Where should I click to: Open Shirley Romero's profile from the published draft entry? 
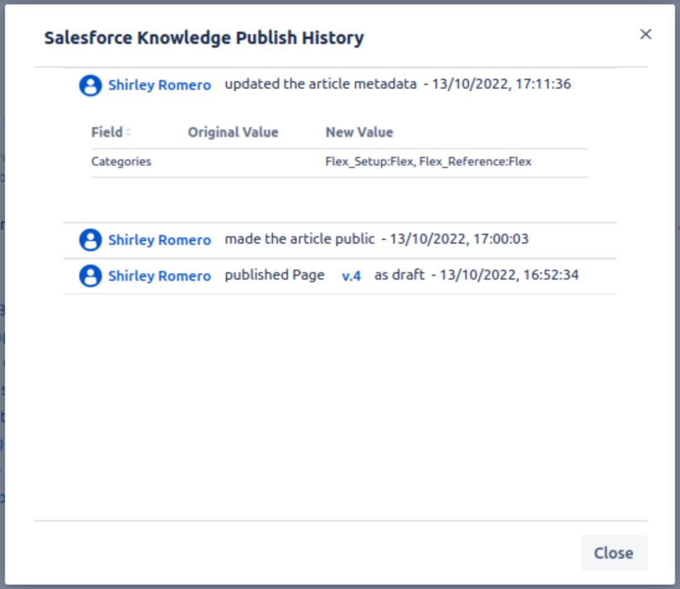coord(159,276)
